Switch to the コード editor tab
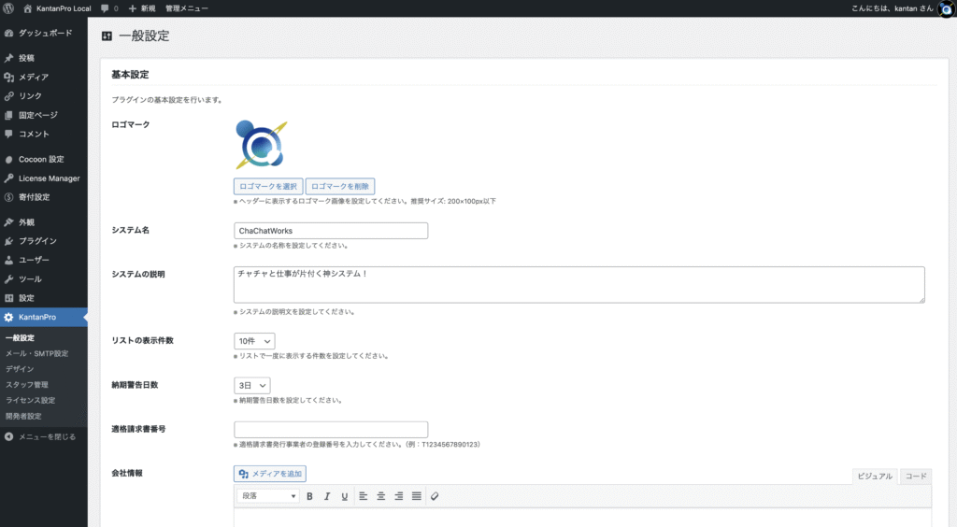The width and height of the screenshot is (957, 527). 916,477
